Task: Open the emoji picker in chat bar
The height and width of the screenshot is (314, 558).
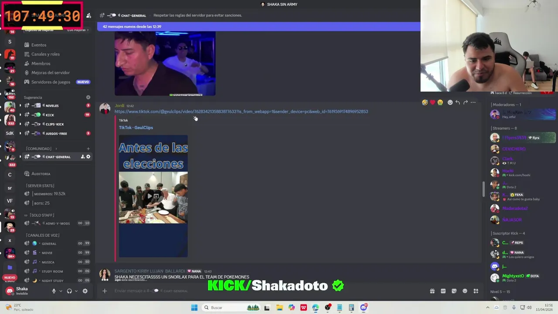Action: tap(465, 291)
